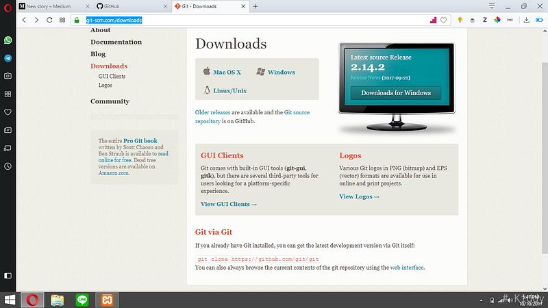Toggle the sidebar panel icon at the sidebar bottom

(x=8, y=276)
